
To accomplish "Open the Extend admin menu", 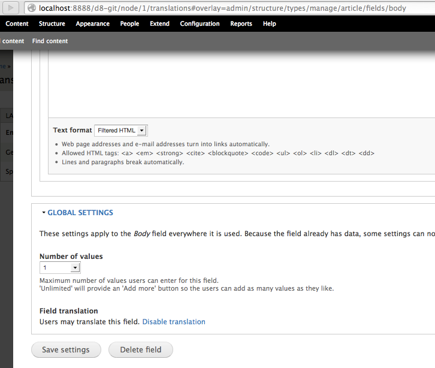I will pyautogui.click(x=159, y=23).
